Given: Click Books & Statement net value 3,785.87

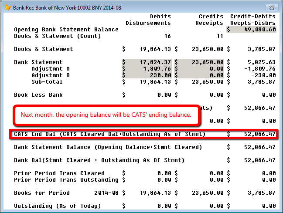Looking at the screenshot, I should click(262, 49).
